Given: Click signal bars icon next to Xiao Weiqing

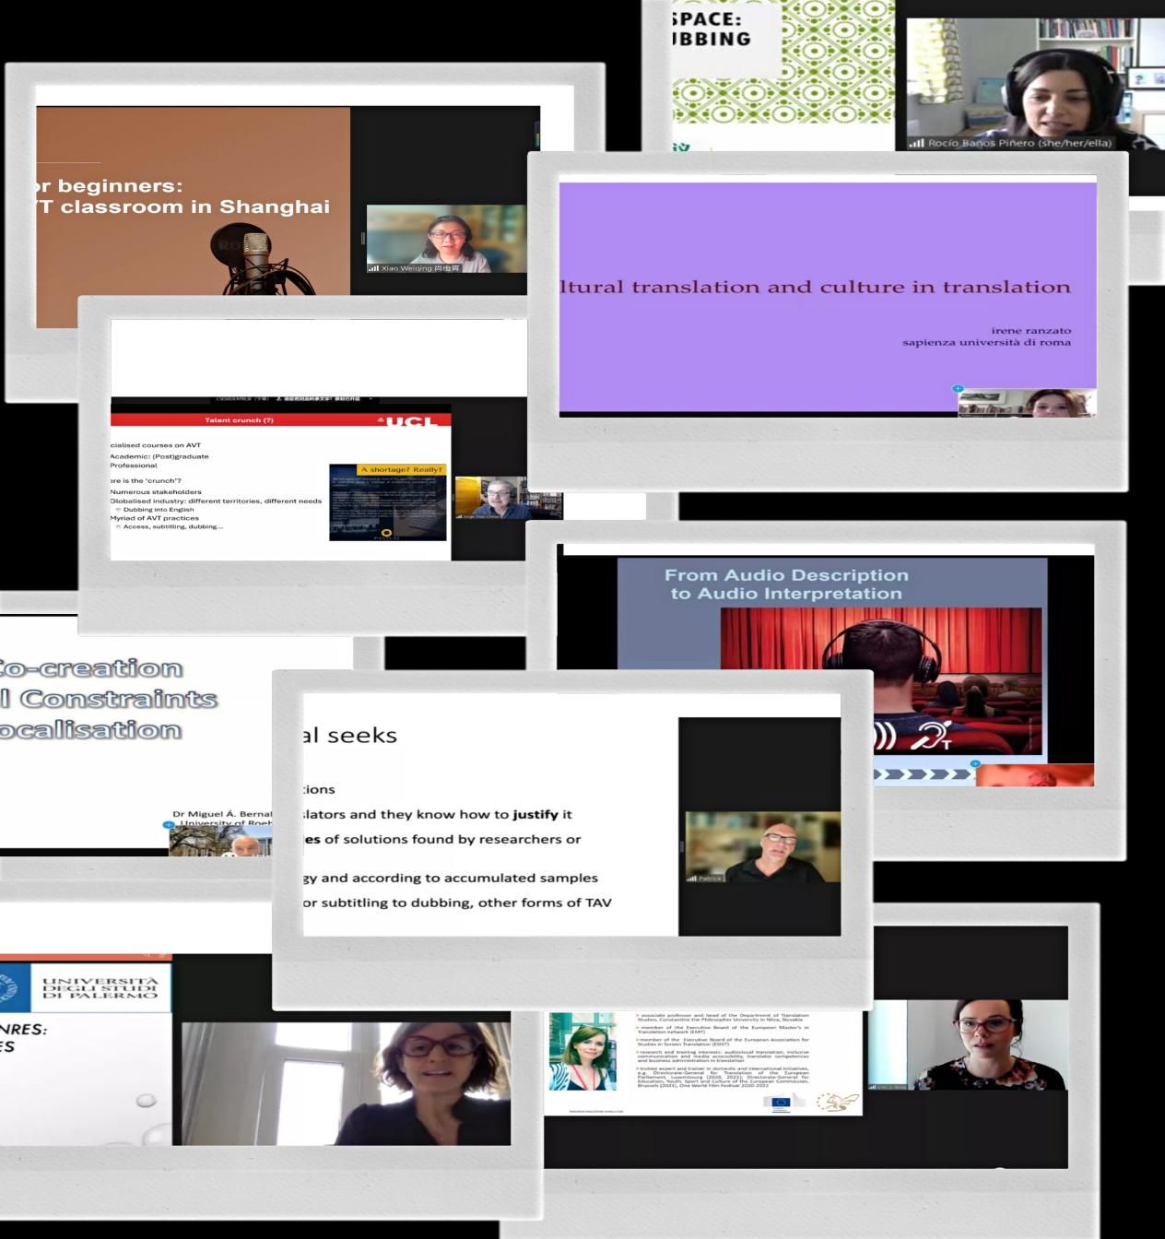Looking at the screenshot, I should pos(373,268).
